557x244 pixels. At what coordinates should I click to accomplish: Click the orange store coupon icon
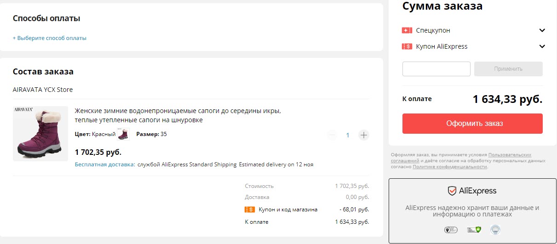point(250,210)
